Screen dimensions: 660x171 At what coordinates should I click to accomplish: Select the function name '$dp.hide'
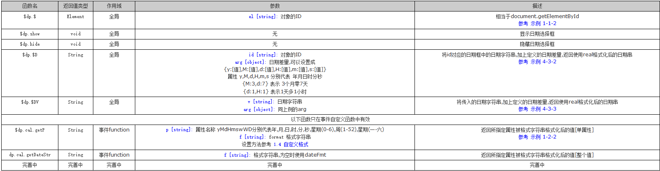coord(30,44)
